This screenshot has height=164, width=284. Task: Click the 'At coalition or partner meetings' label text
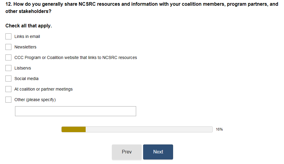[43, 89]
